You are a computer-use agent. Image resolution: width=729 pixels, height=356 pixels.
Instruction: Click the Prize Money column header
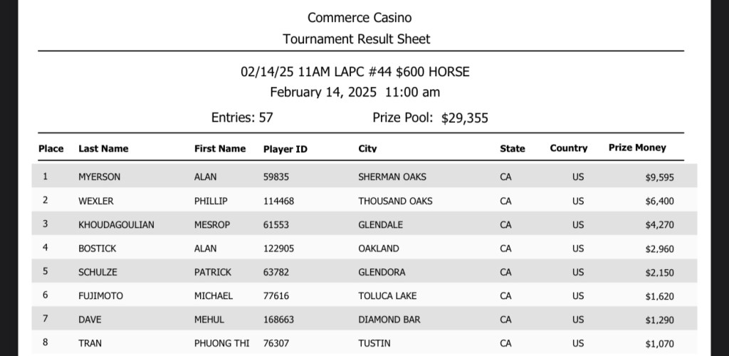(637, 148)
